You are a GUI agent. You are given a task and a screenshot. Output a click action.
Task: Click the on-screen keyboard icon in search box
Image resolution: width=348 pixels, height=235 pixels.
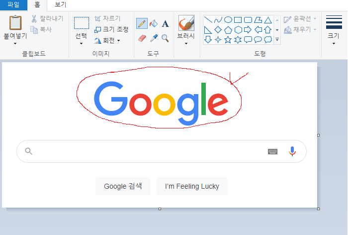272,152
